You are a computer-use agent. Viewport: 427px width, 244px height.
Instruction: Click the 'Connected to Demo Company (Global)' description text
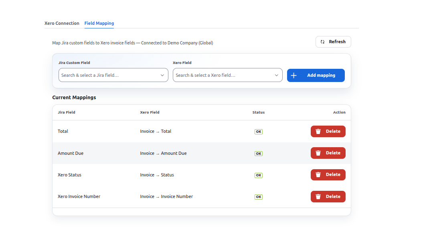177,43
